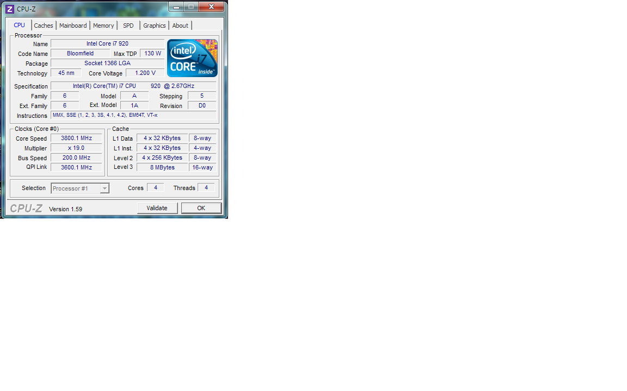
Task: Click the L1 Inst. 4-way associativity value
Action: (202, 148)
